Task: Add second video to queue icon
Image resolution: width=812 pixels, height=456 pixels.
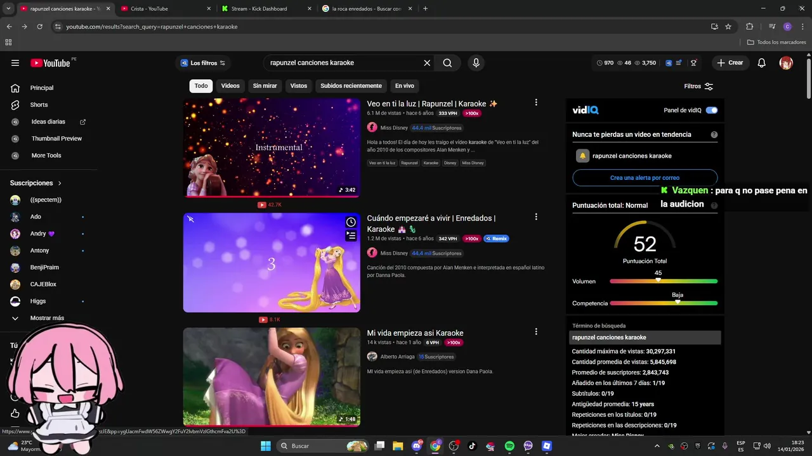Action: 351,236
